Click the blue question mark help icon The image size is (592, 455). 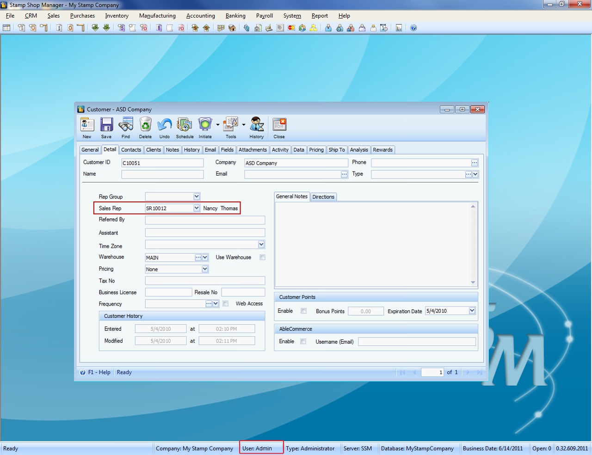point(413,28)
